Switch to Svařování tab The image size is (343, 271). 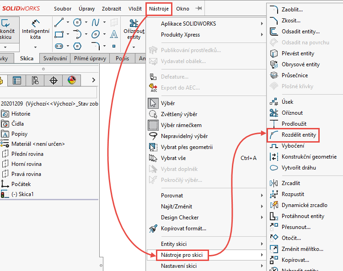tap(55, 58)
